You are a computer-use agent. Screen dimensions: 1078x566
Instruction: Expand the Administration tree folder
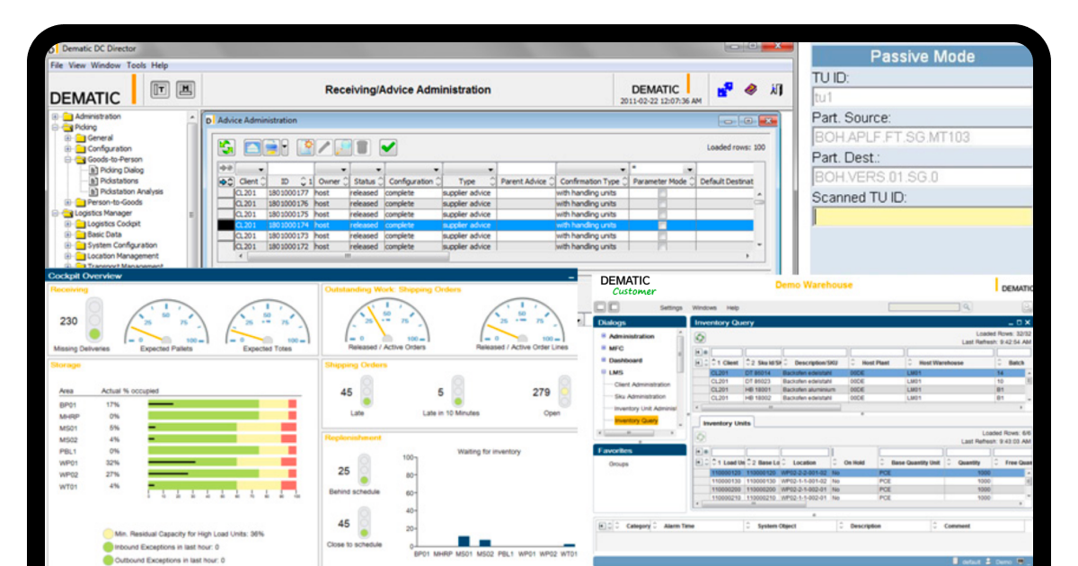tap(56, 117)
